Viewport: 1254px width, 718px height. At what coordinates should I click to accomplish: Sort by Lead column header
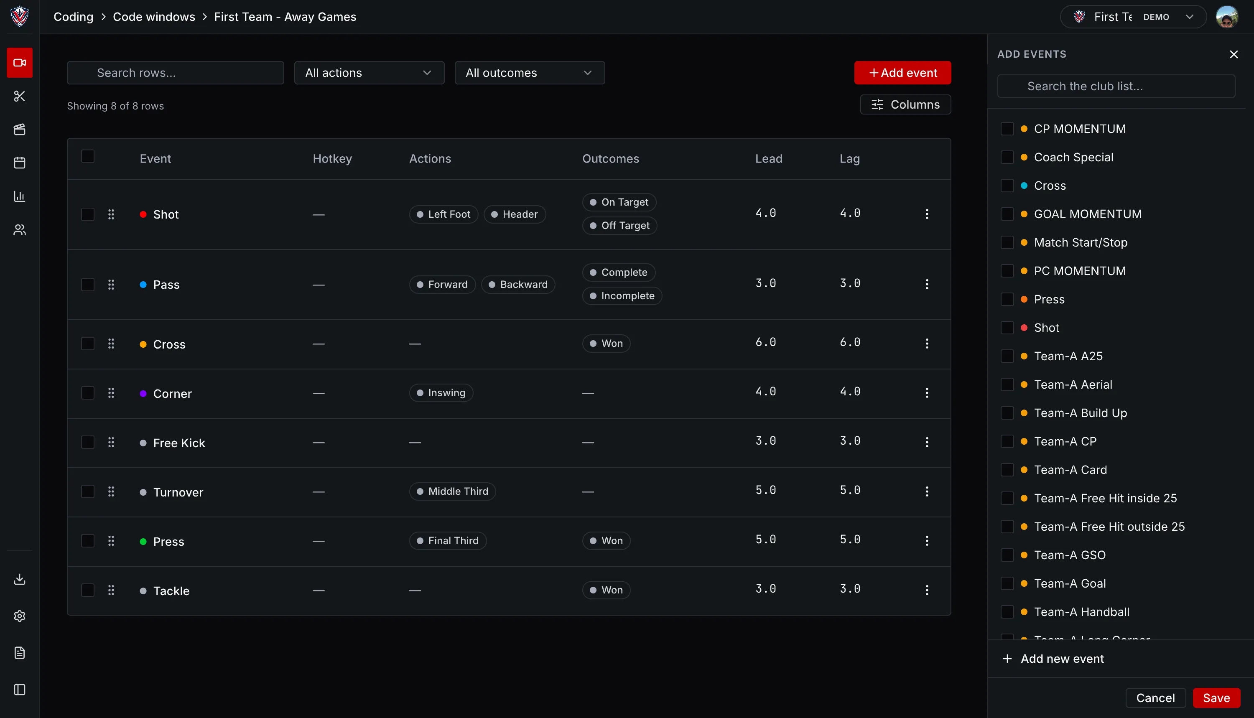[x=769, y=159]
